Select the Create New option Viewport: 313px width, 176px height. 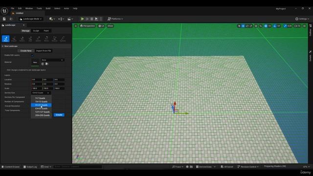26,51
